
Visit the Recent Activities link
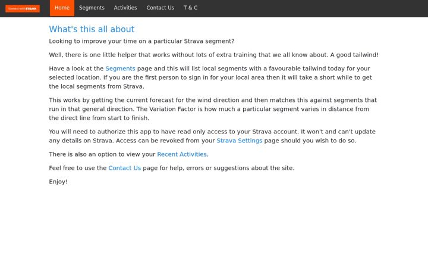[x=182, y=154]
